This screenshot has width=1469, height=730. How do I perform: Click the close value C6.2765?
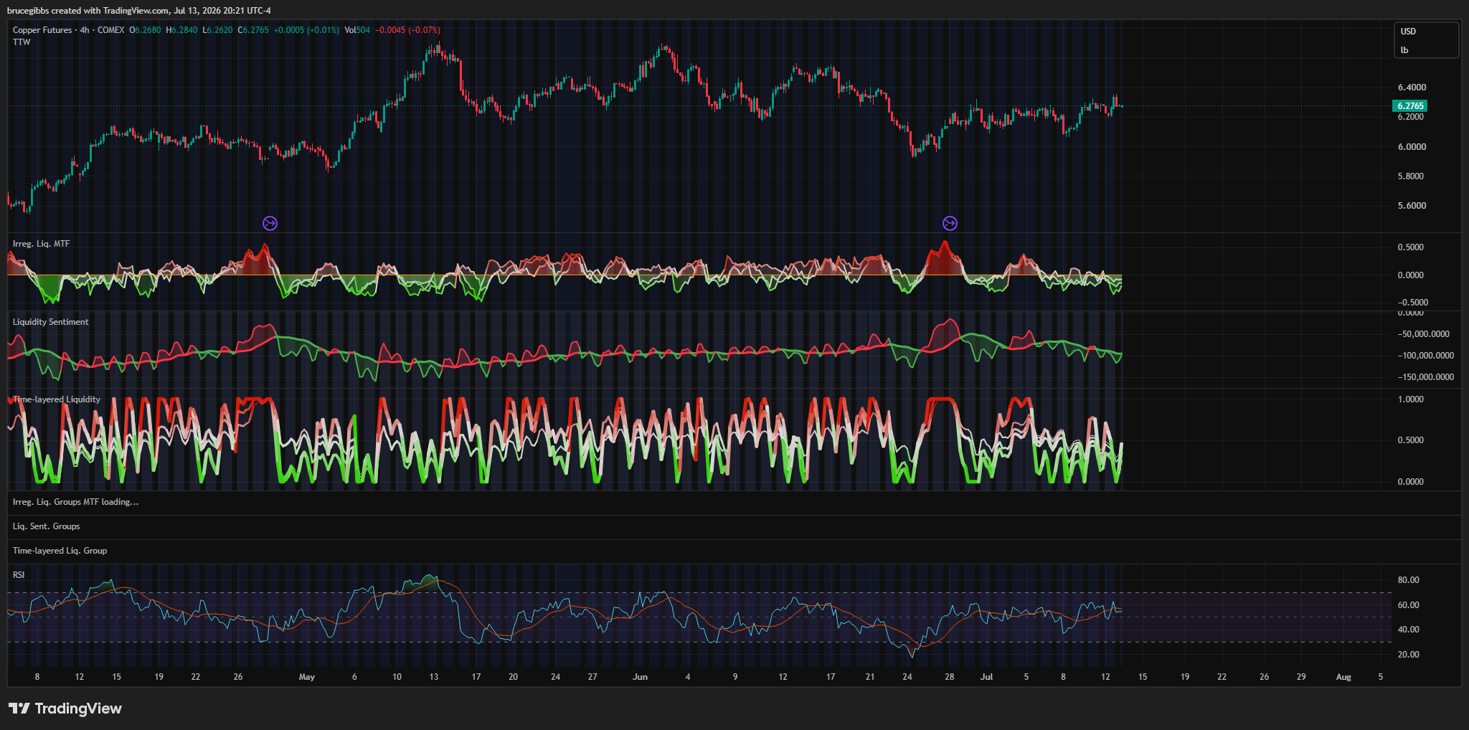coord(253,30)
